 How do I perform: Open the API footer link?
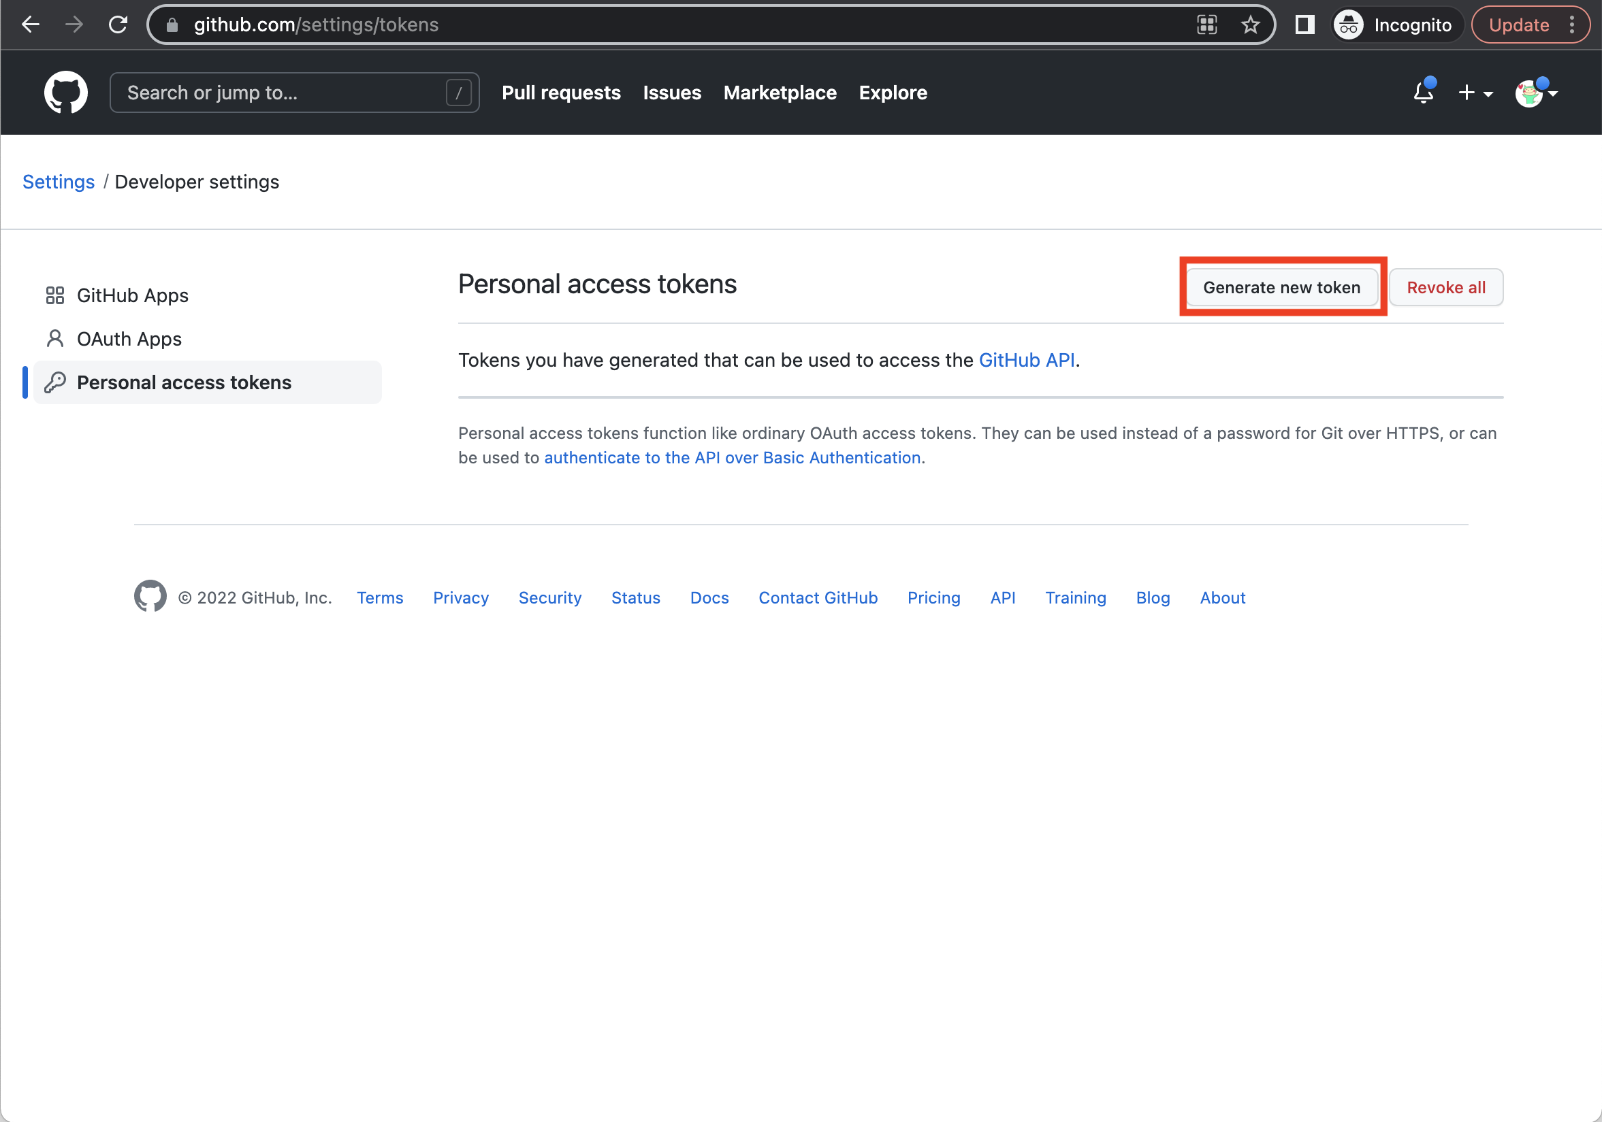[1003, 597]
